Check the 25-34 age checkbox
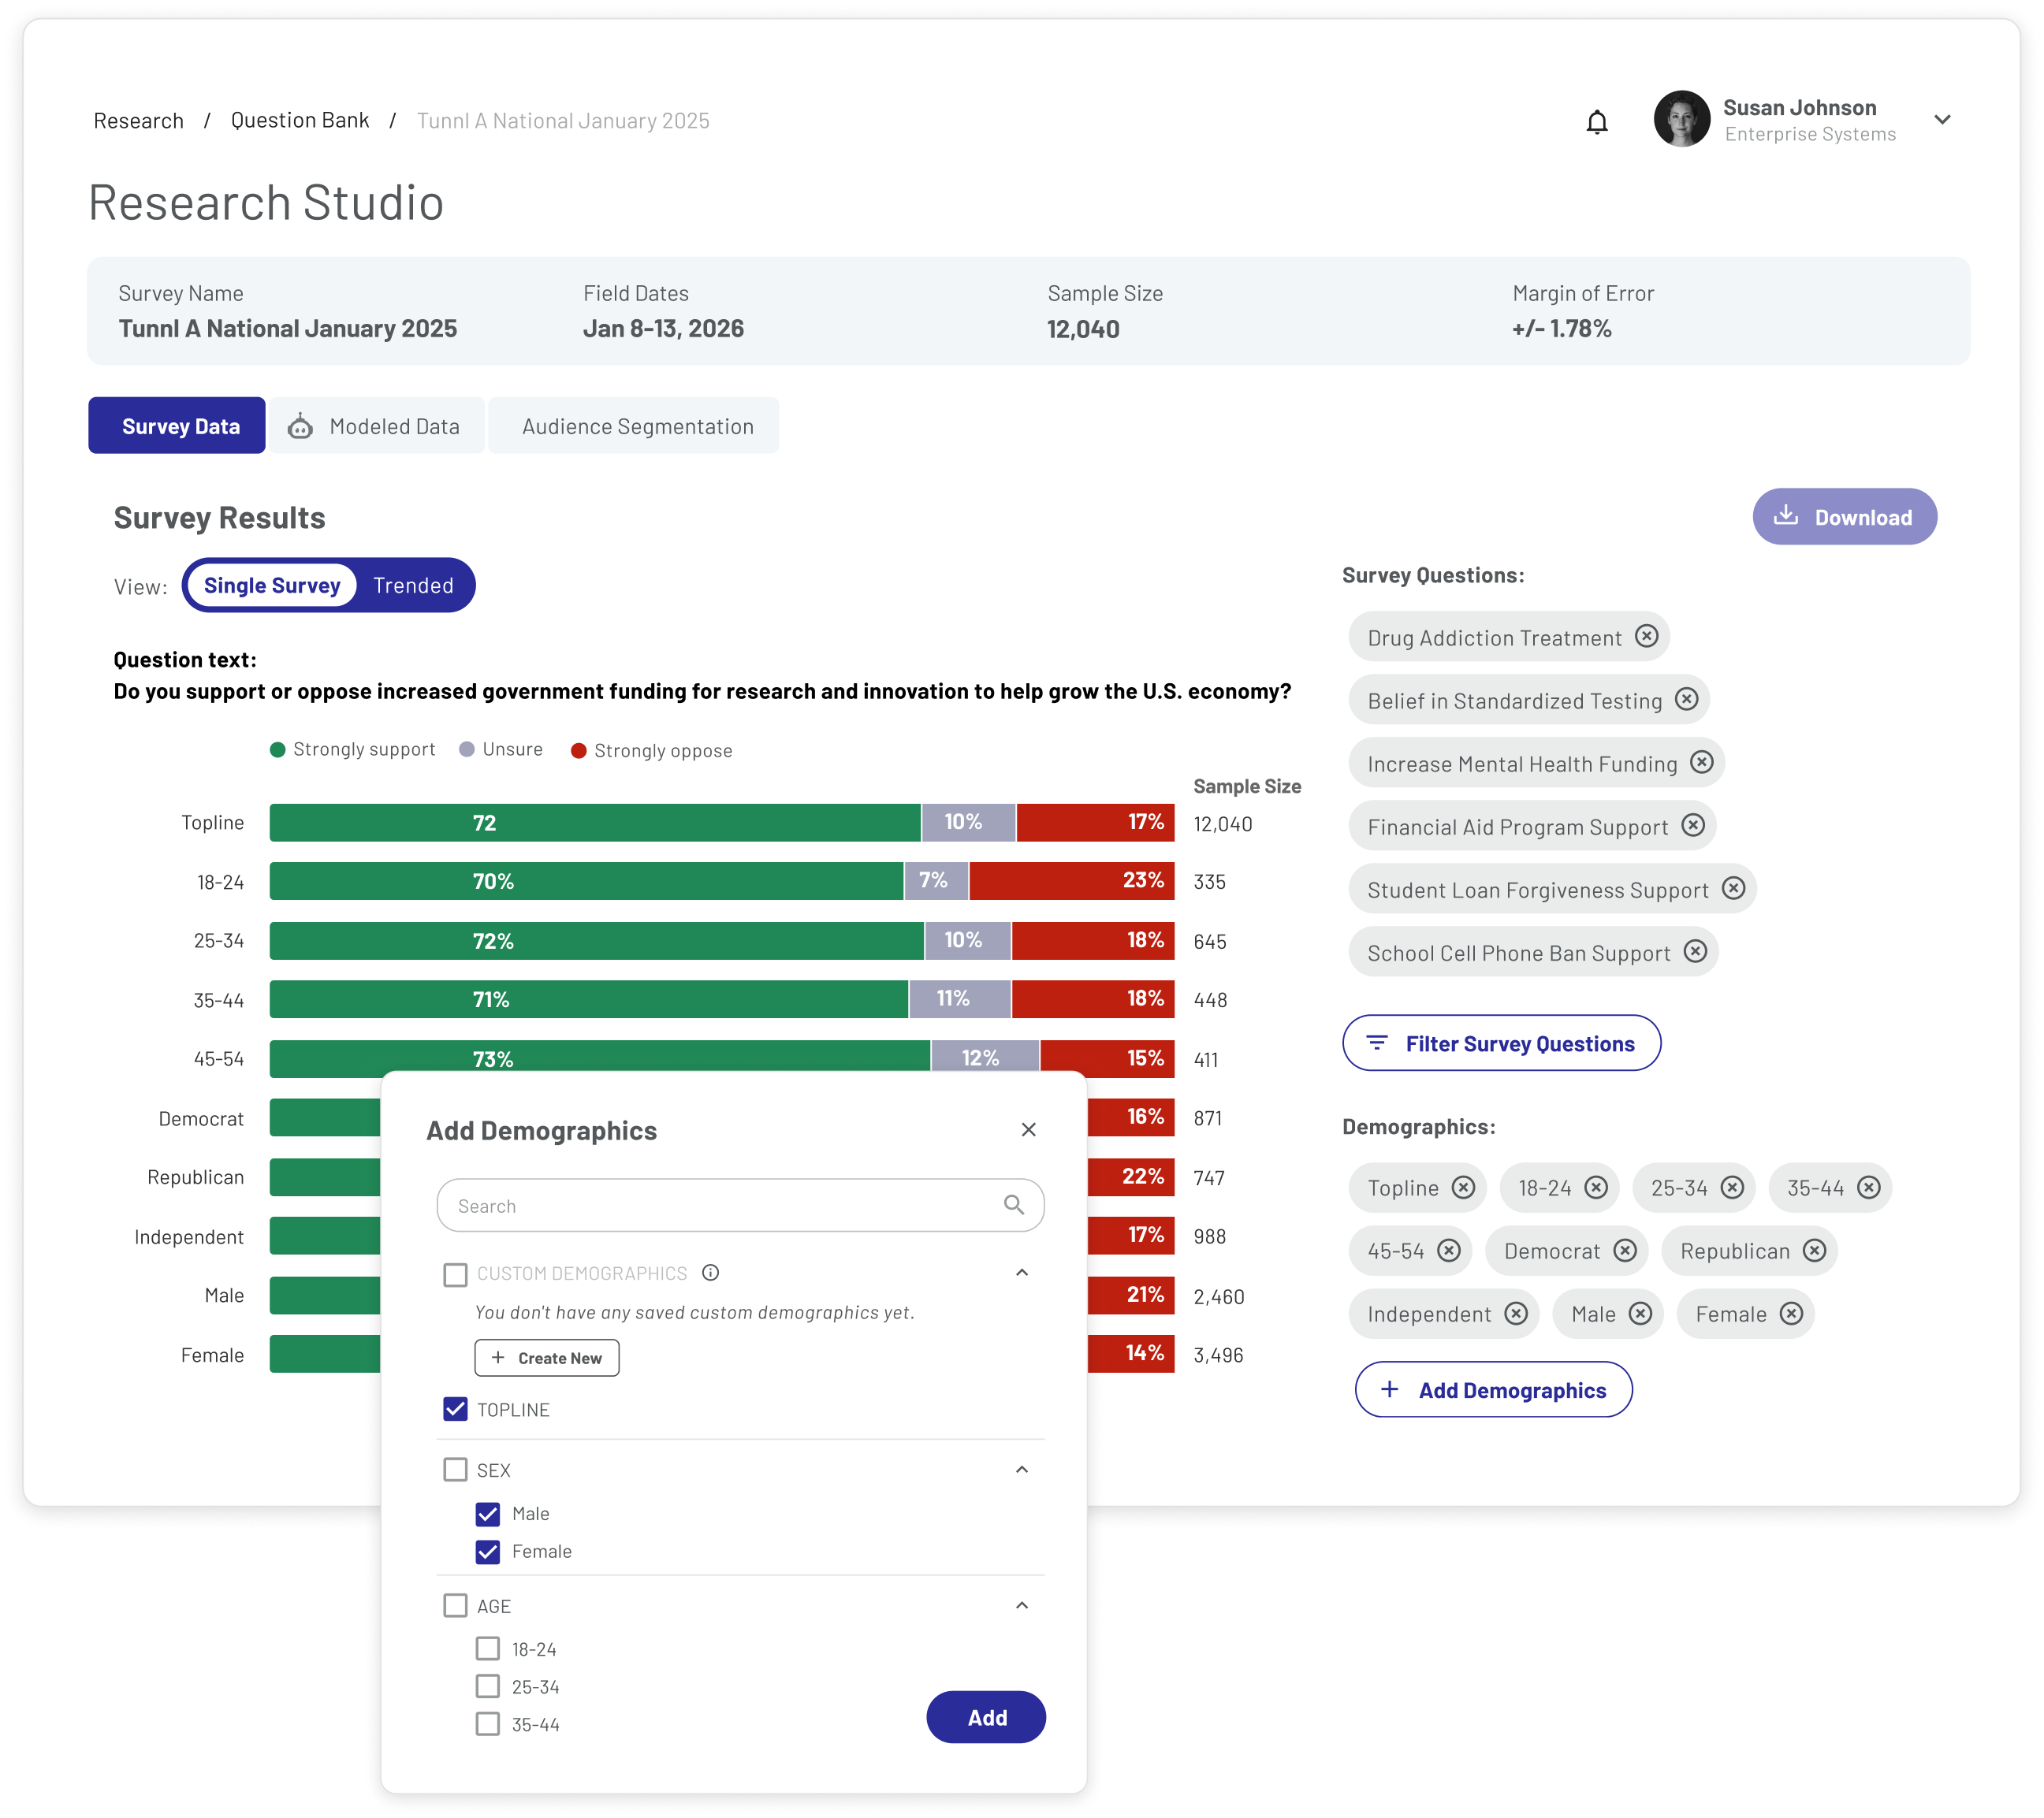This screenshot has width=2044, height=1818. click(488, 1687)
